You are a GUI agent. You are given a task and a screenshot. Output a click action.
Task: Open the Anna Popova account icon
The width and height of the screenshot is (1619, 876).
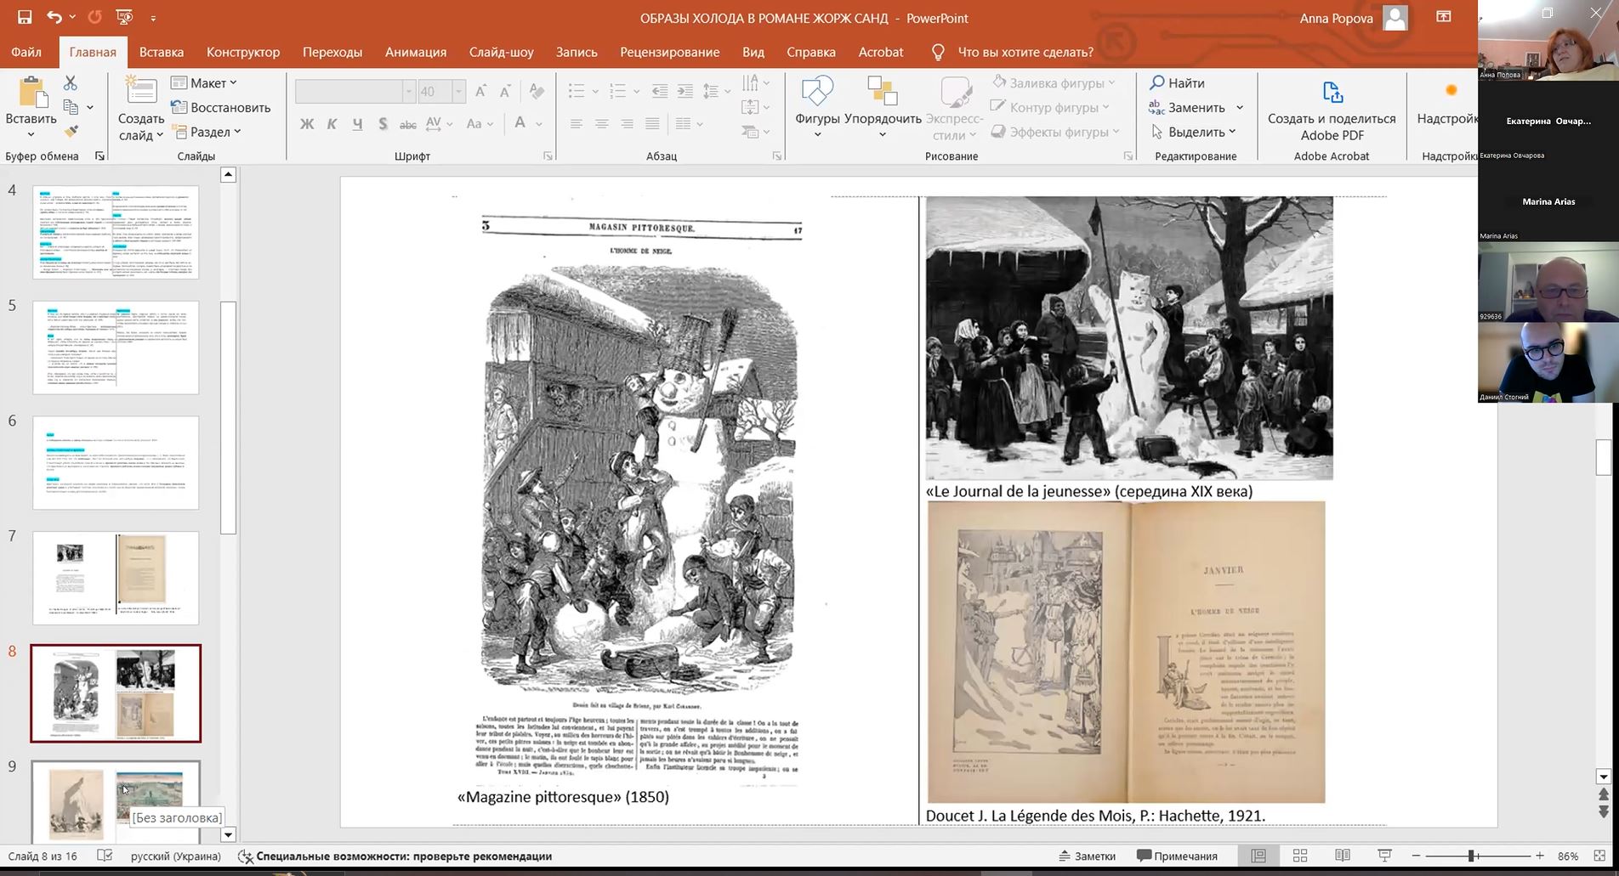point(1395,18)
